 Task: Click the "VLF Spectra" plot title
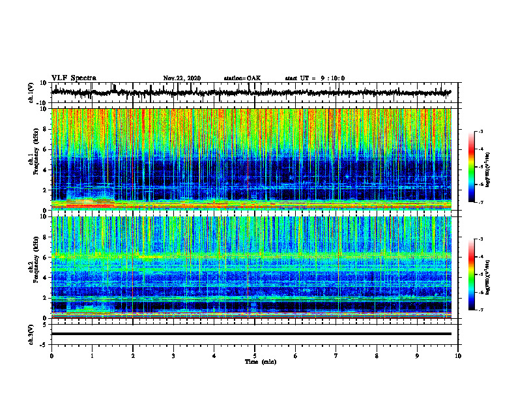74,78
